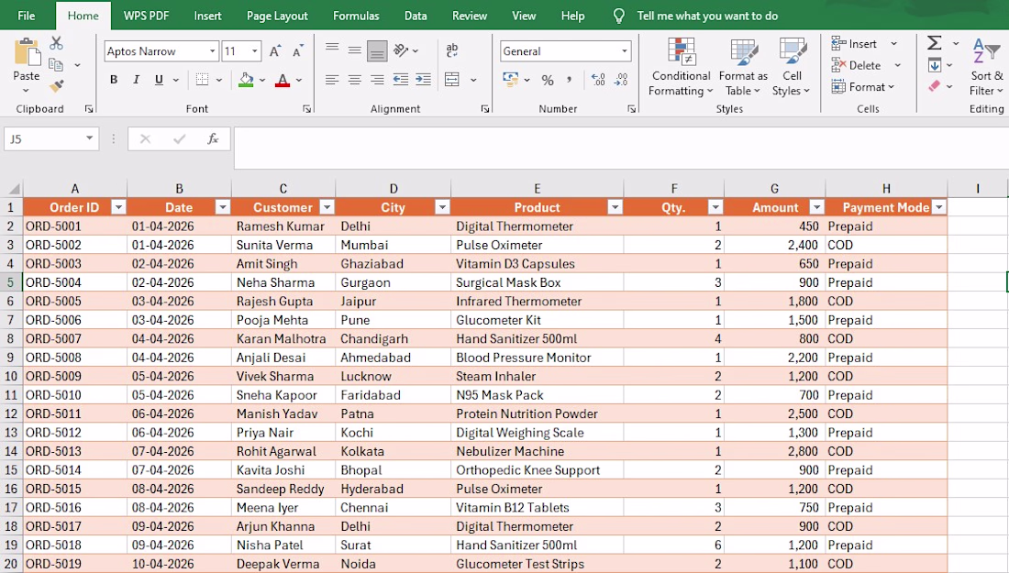Screen dimensions: 1009x573
Task: Toggle Bold formatting
Action: [x=114, y=80]
